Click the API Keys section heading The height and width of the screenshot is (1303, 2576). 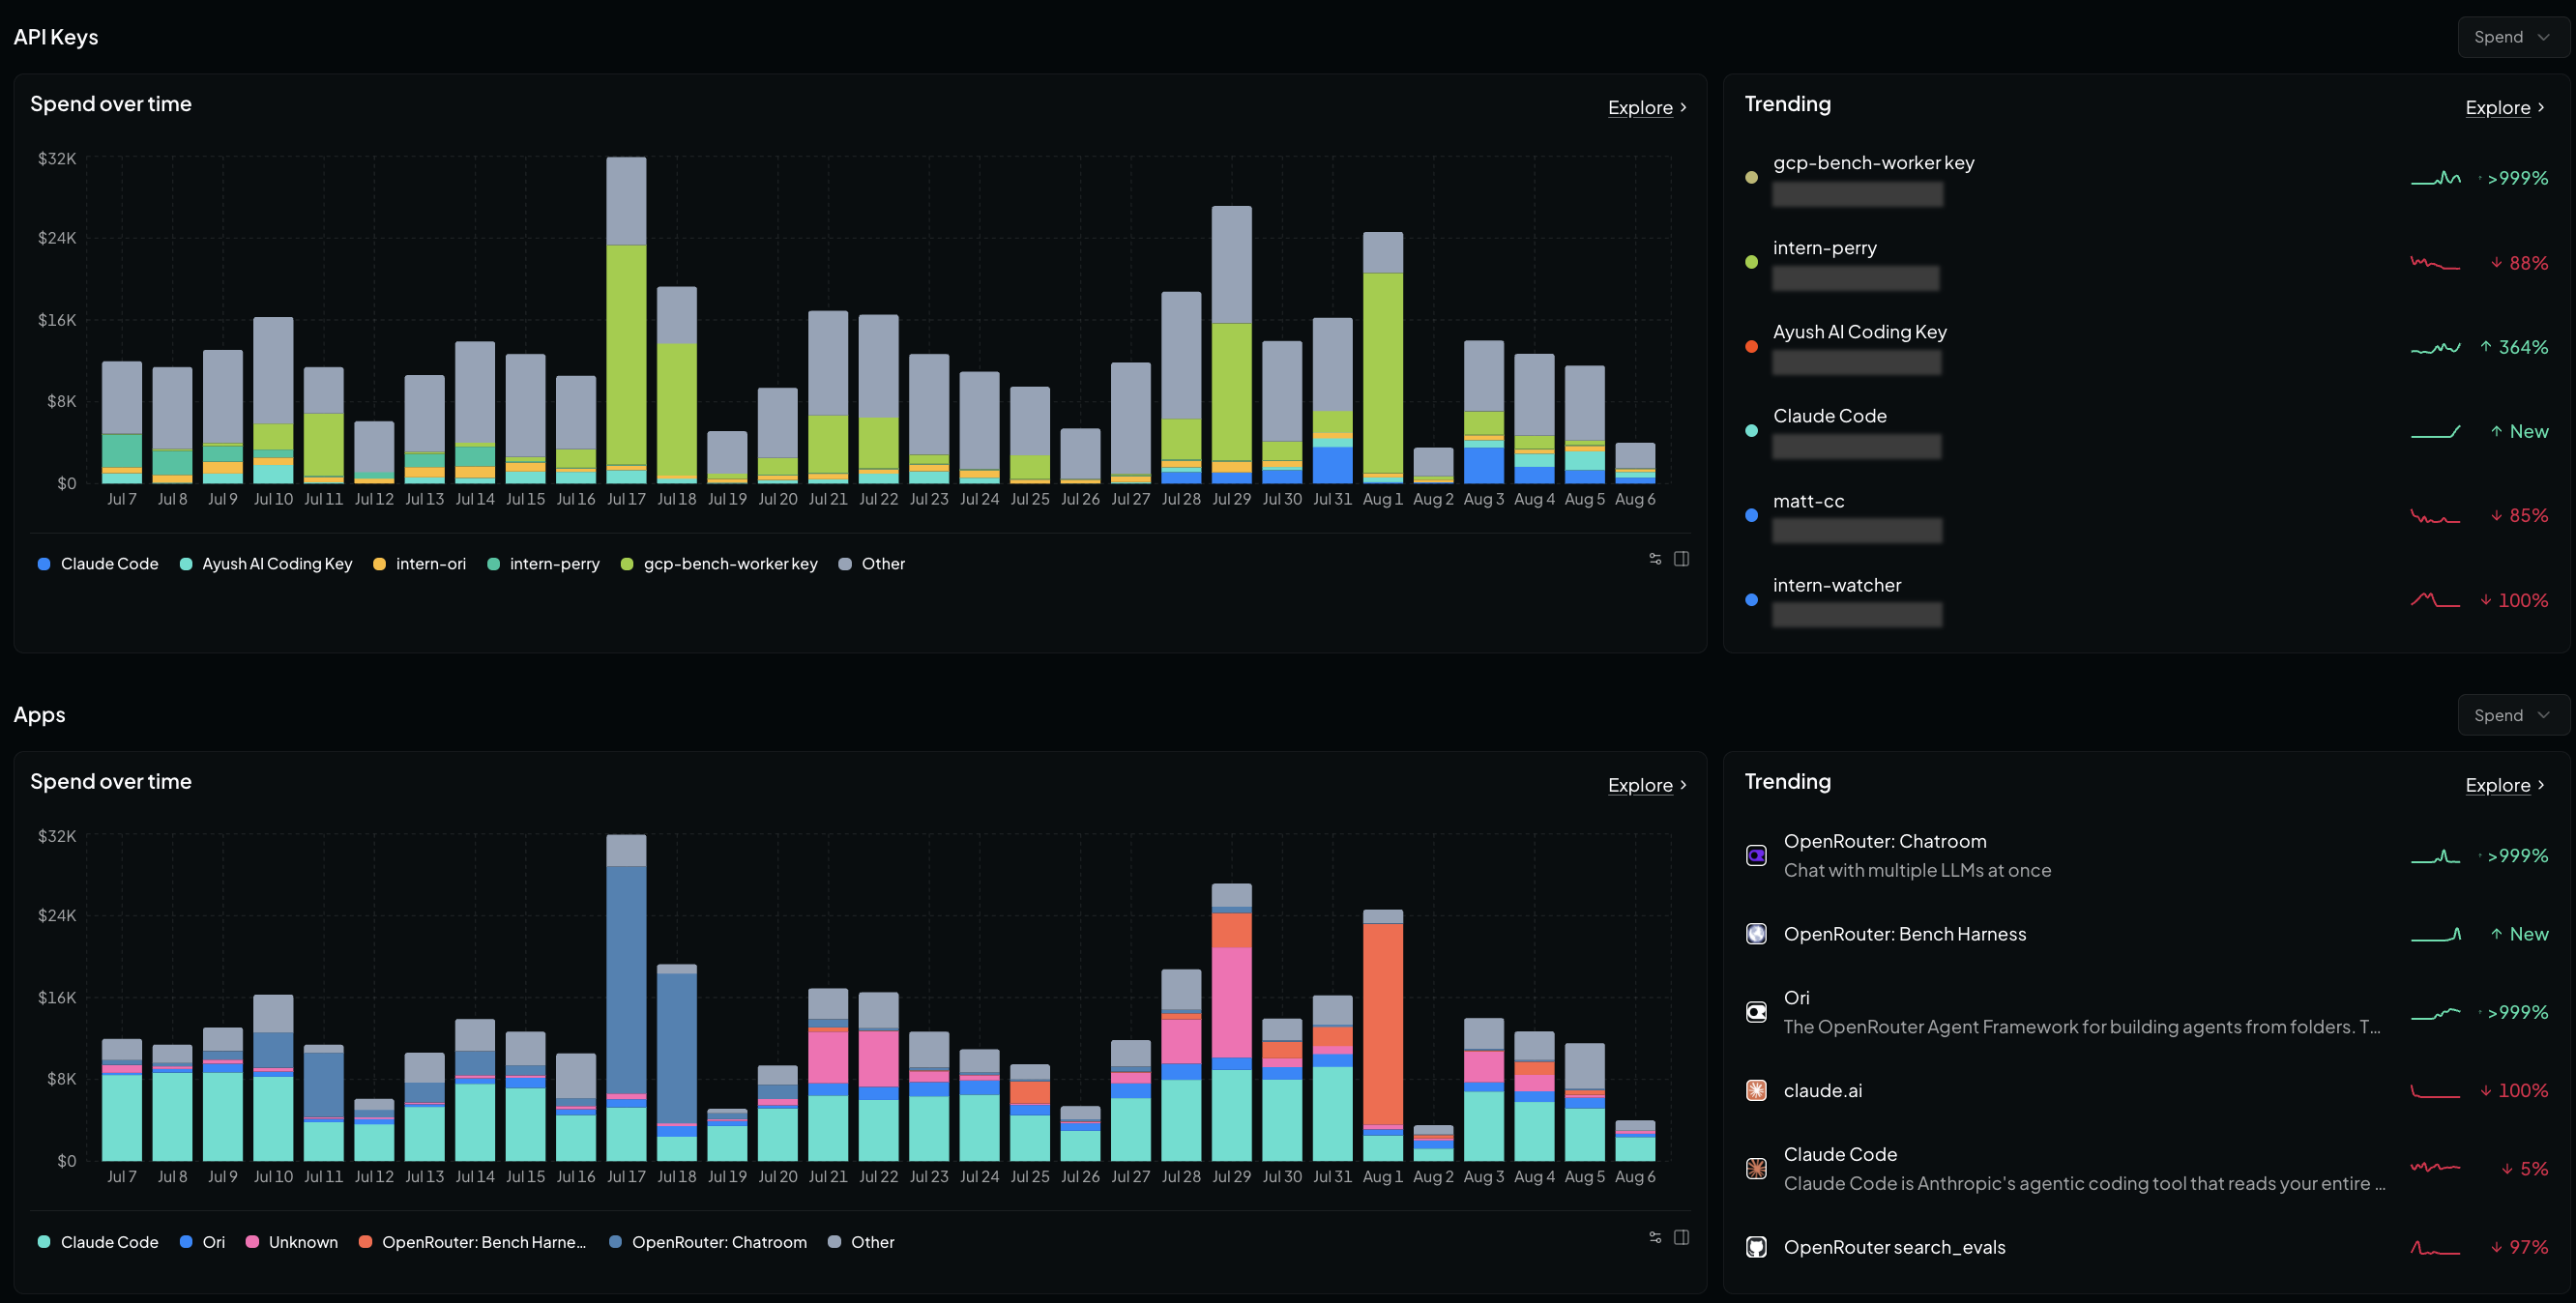(x=56, y=37)
